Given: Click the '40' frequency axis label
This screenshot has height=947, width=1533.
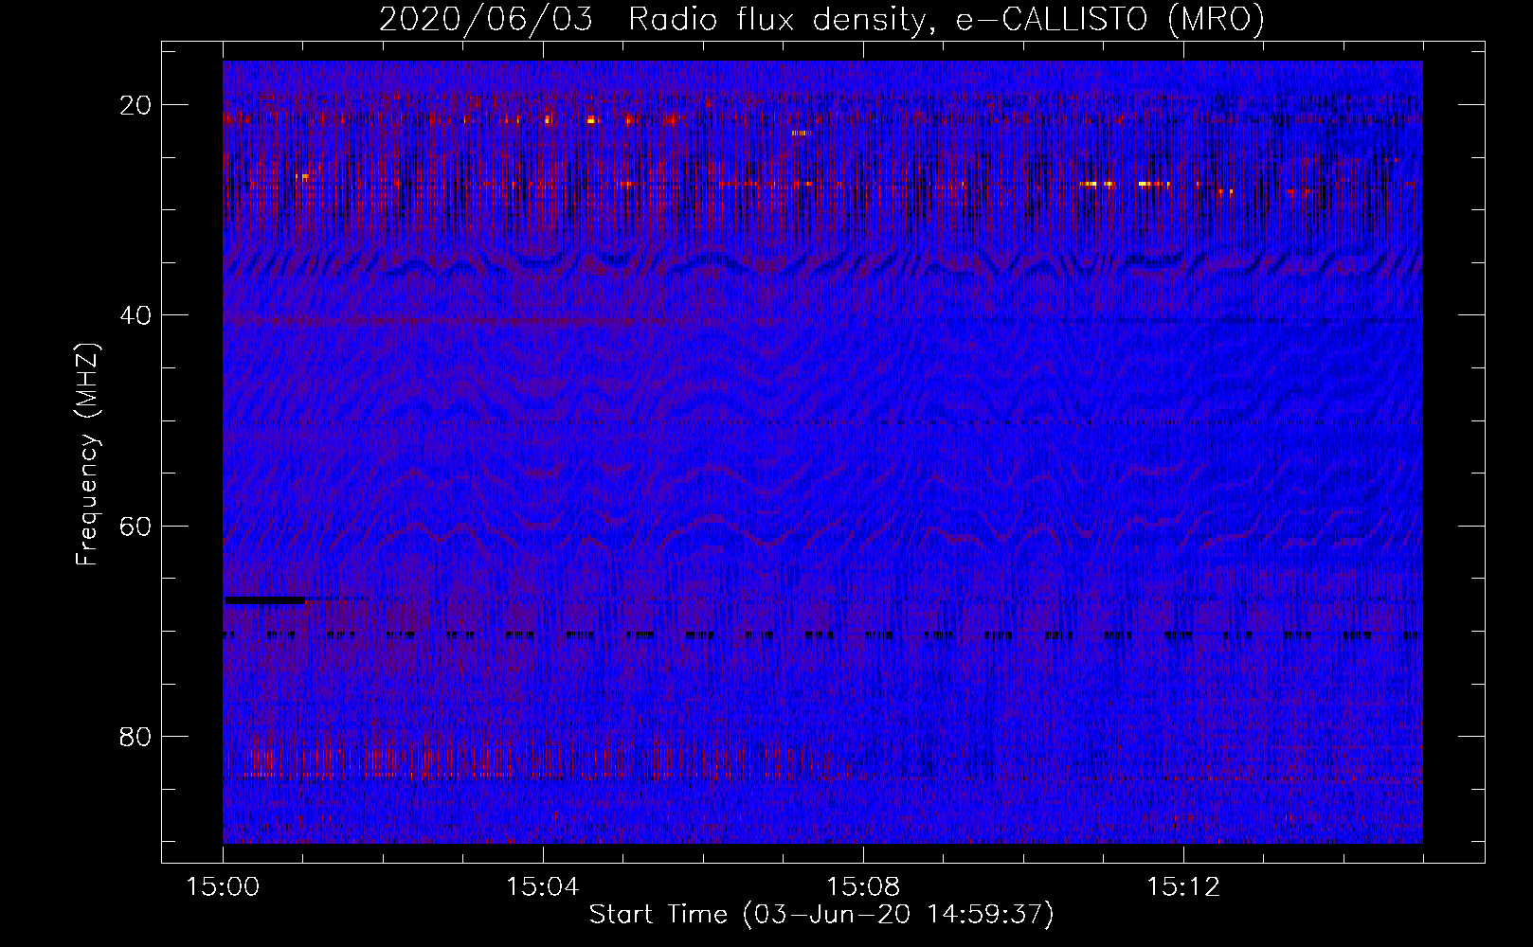Looking at the screenshot, I should tap(136, 314).
